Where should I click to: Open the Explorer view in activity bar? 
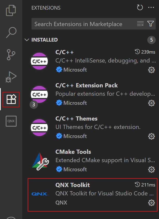click(x=11, y=10)
